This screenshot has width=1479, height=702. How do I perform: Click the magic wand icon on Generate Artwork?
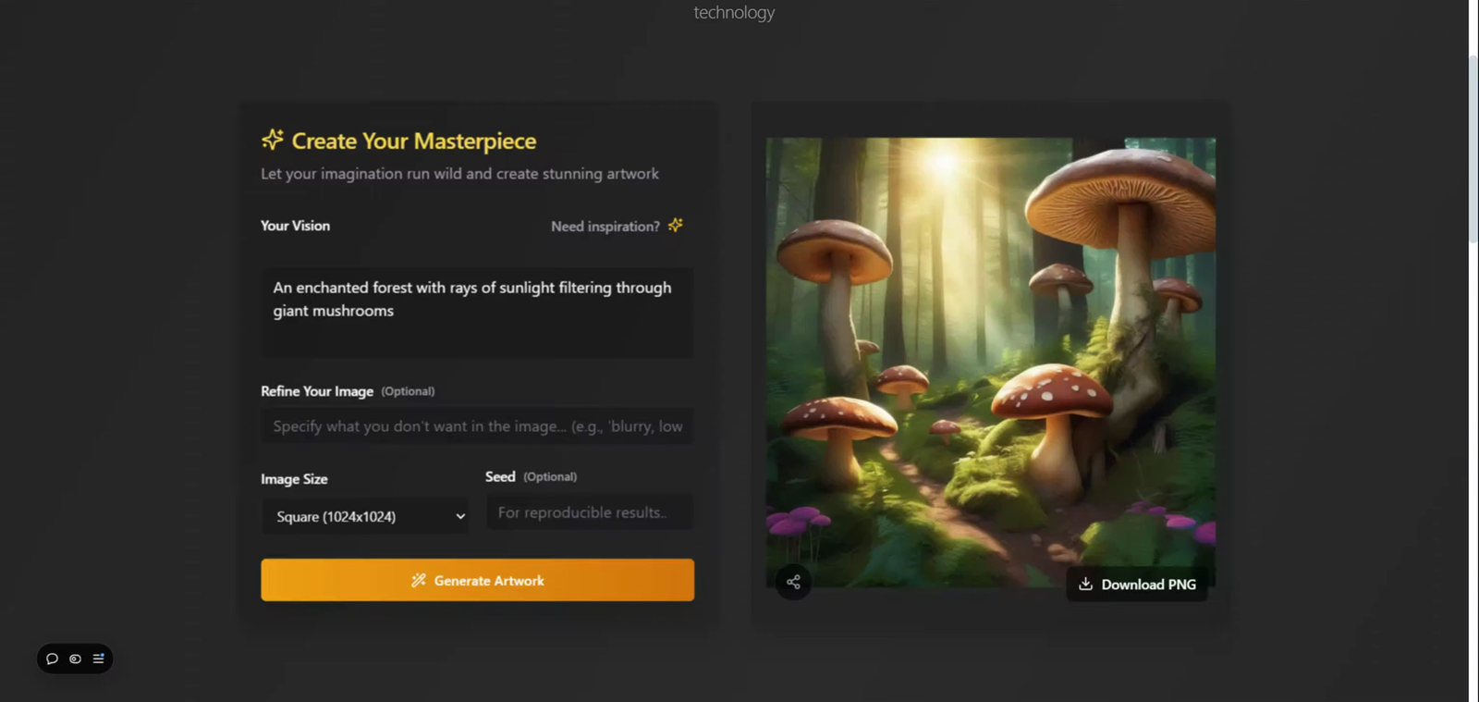(x=419, y=581)
